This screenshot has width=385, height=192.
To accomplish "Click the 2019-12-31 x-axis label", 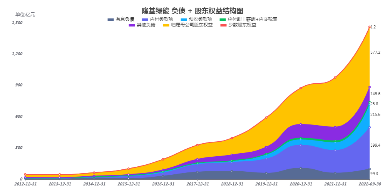I will (266, 184).
